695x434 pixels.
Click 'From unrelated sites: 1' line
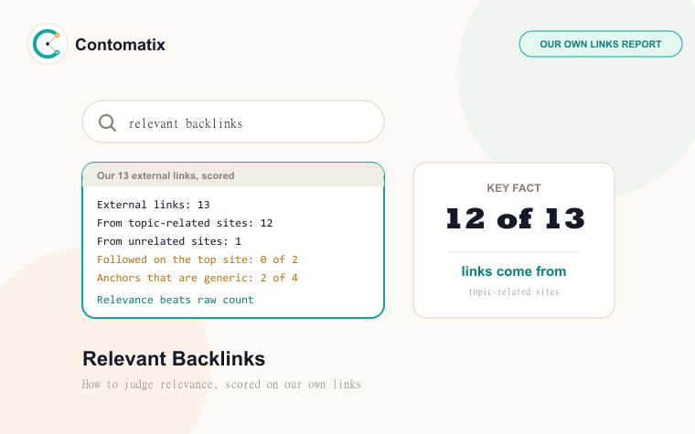click(x=169, y=241)
